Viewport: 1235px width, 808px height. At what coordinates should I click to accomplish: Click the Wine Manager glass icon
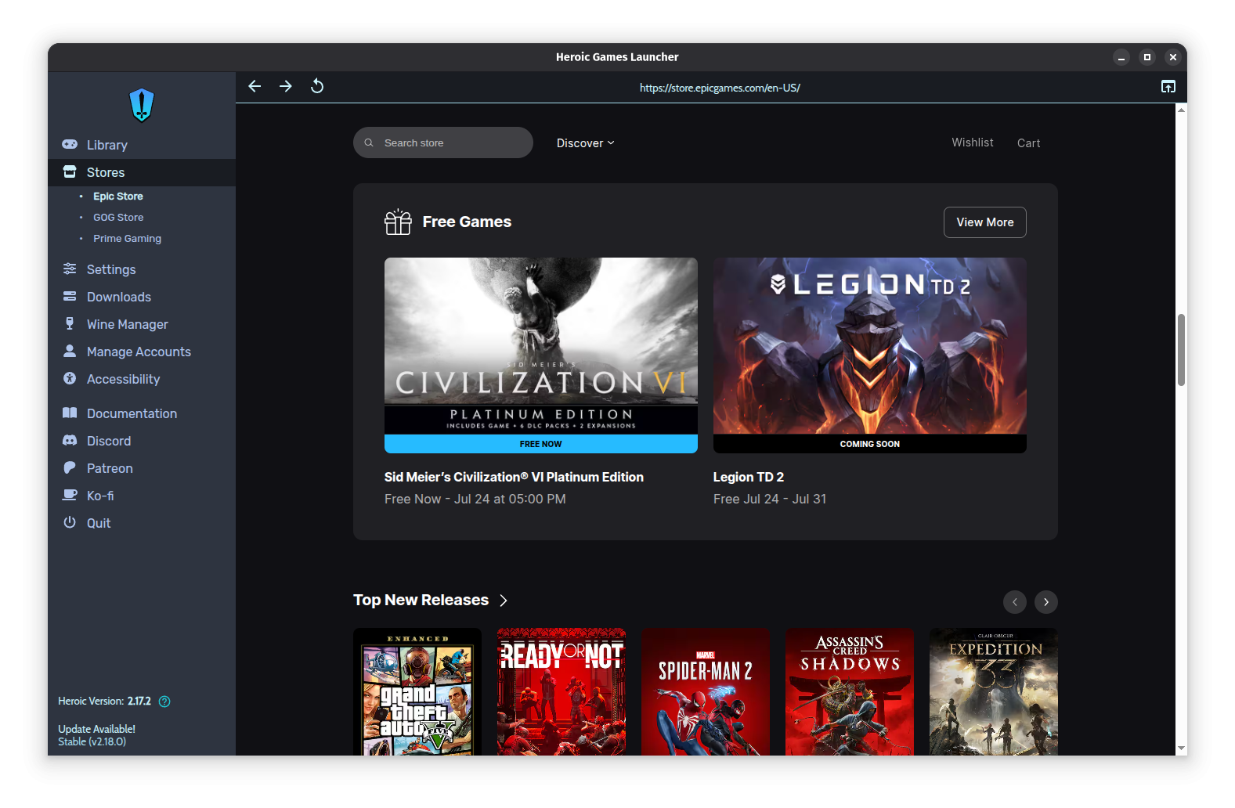point(70,323)
